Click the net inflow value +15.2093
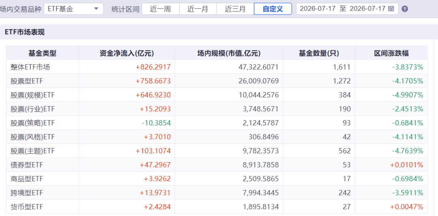438x216 pixels. 155,109
